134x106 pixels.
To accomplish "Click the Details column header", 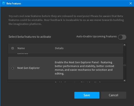I will tap(59, 48).
